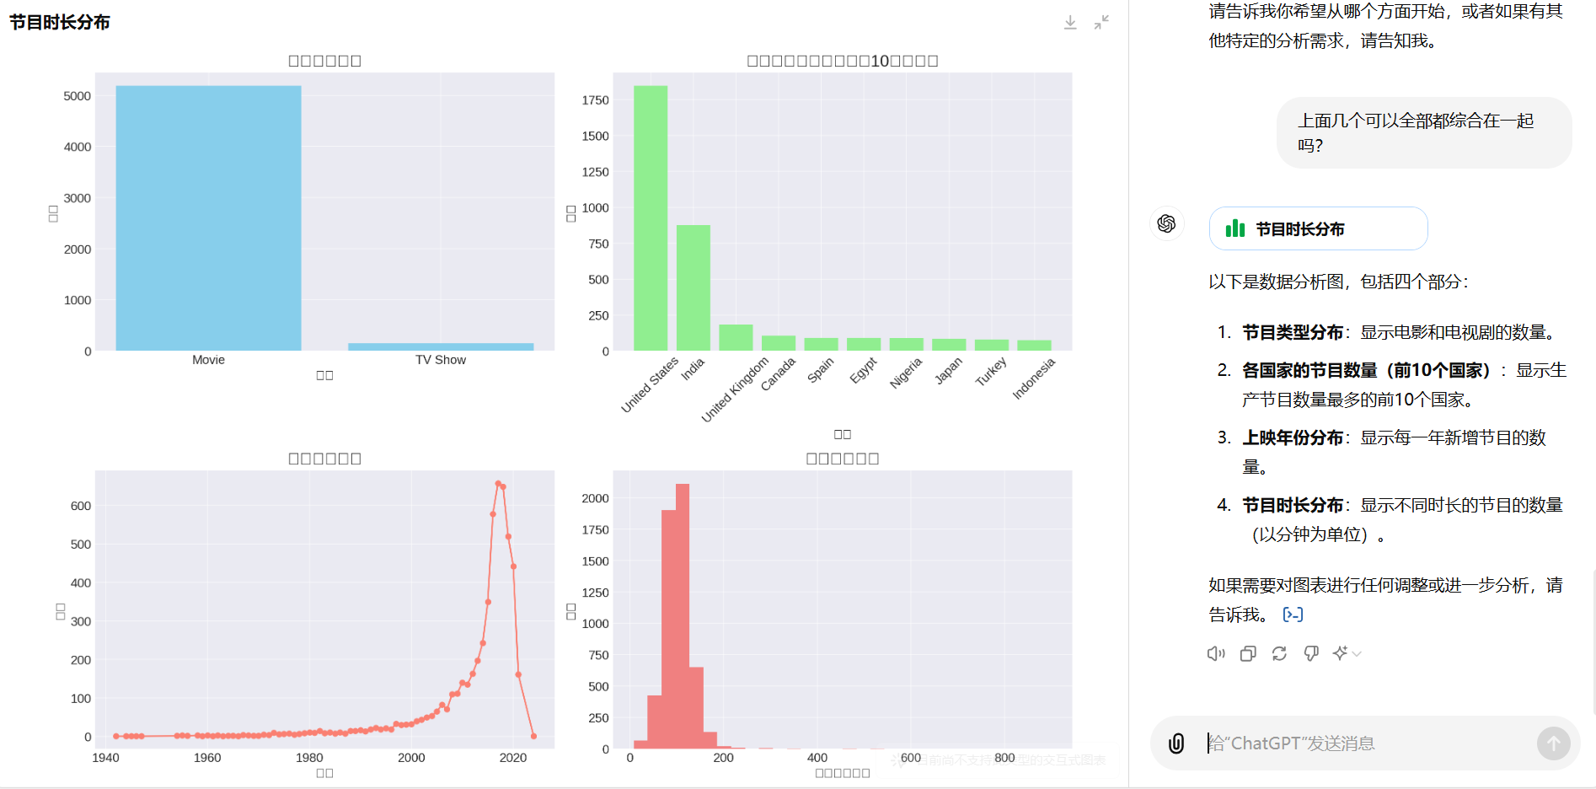
Task: Select the India bar
Action: point(694,287)
